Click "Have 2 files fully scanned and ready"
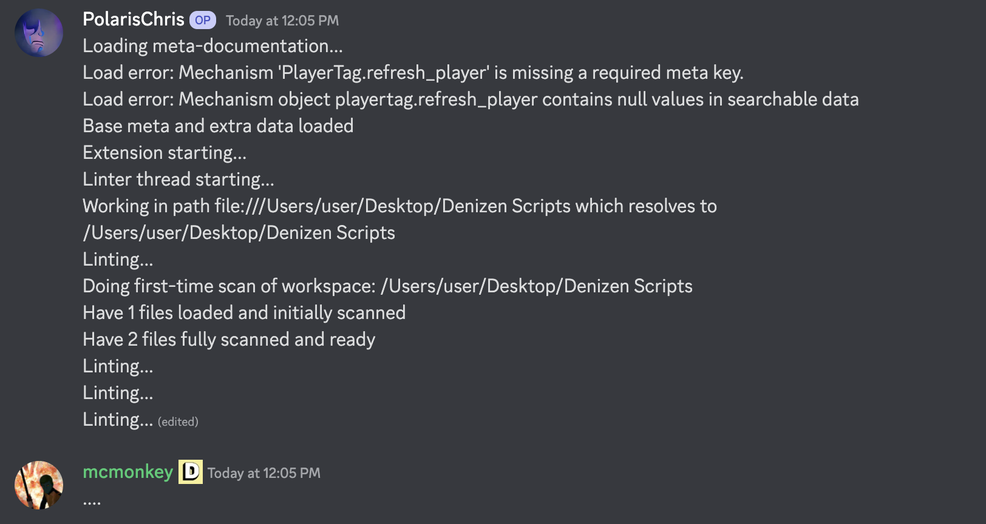 pos(229,340)
